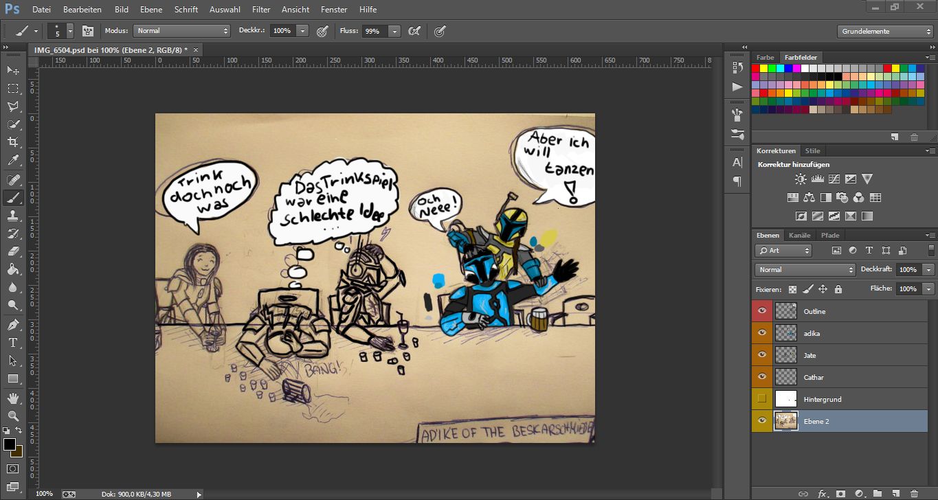Click the foreground color swatch

(x=10, y=444)
